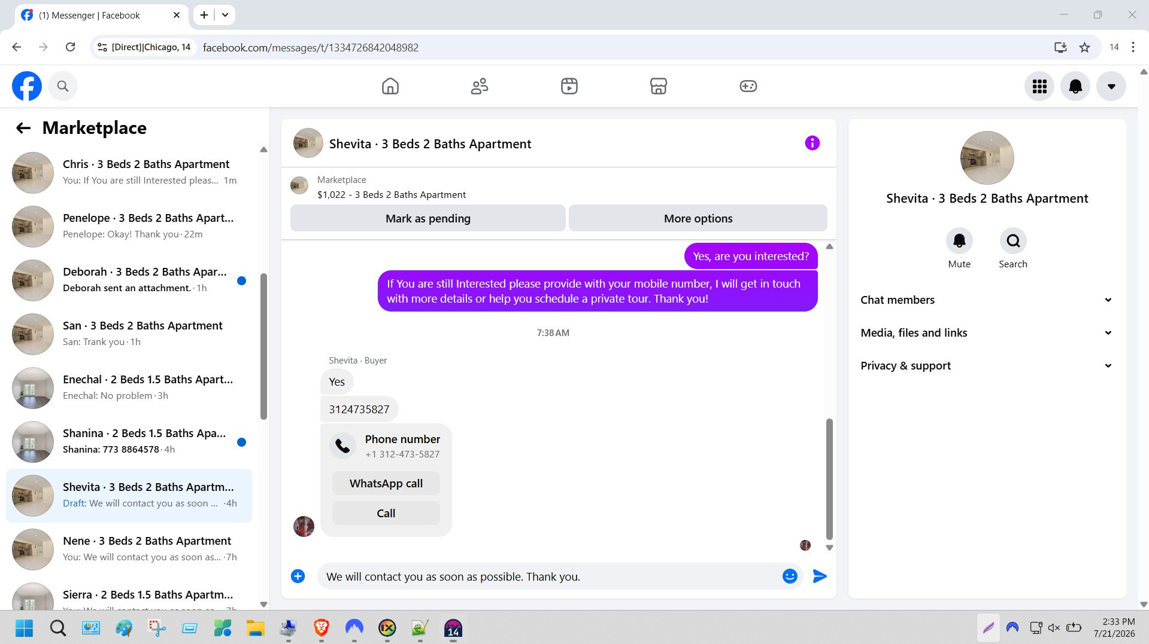
Task: Click Mark as pending button
Action: 428,218
